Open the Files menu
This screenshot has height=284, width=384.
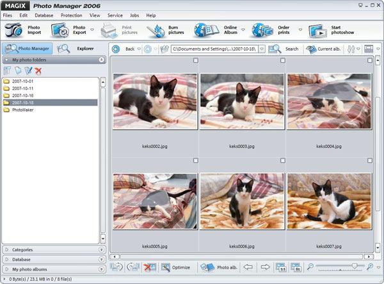coord(7,15)
